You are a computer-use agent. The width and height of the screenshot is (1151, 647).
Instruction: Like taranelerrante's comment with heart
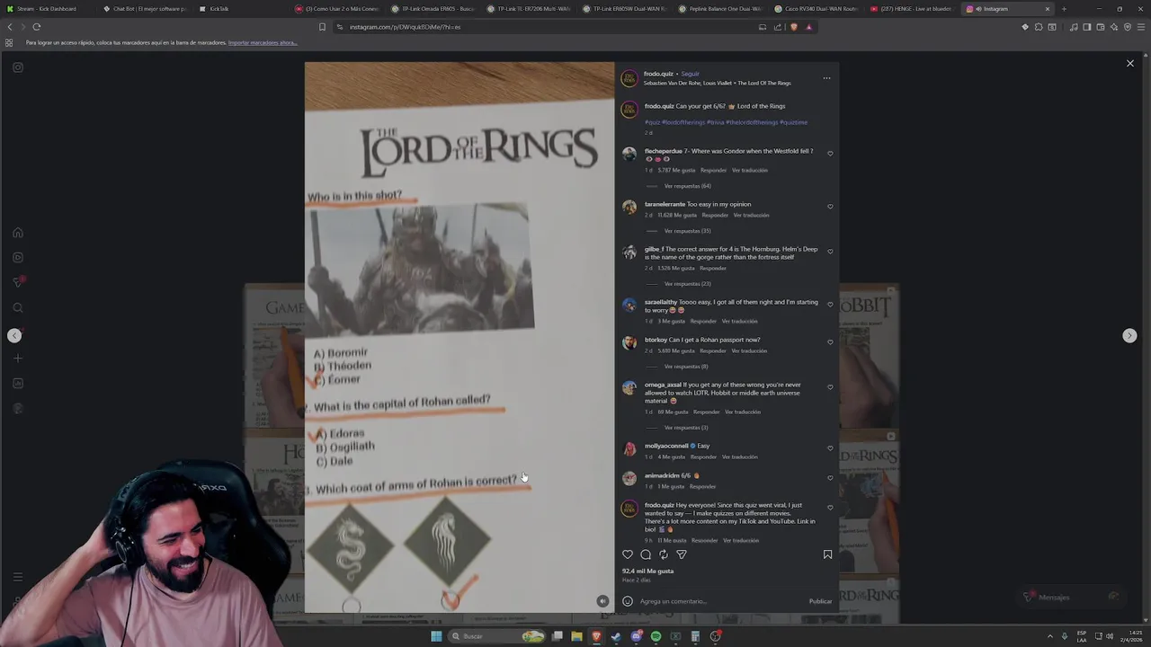click(x=830, y=207)
